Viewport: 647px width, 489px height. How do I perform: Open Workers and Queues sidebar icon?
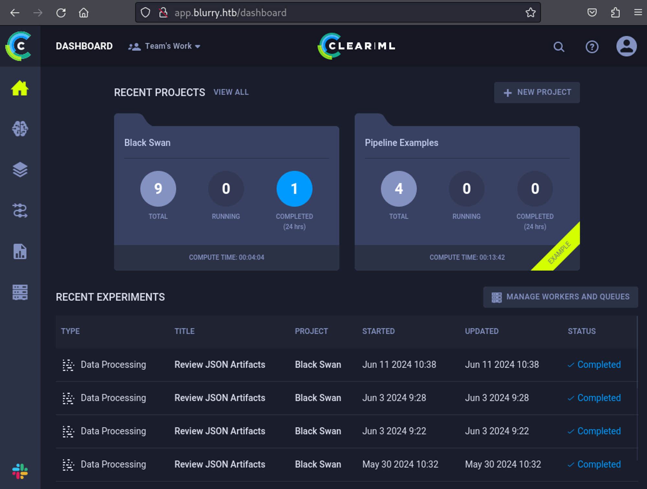20,292
